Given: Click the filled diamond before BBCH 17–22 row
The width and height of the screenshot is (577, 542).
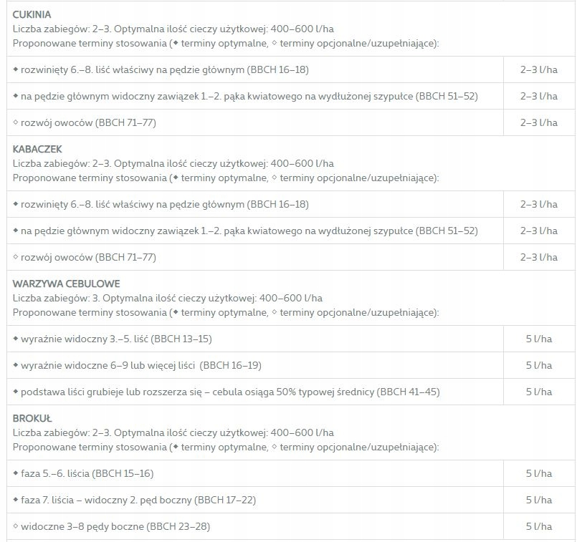Looking at the screenshot, I should coord(16,500).
